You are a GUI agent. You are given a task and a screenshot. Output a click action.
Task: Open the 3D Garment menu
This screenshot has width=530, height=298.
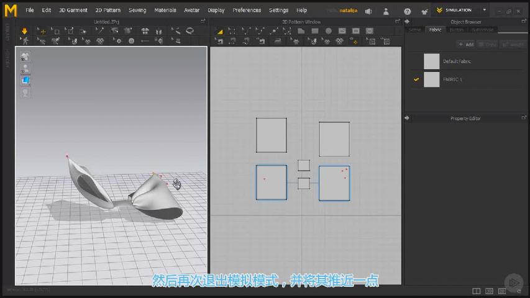click(x=73, y=10)
